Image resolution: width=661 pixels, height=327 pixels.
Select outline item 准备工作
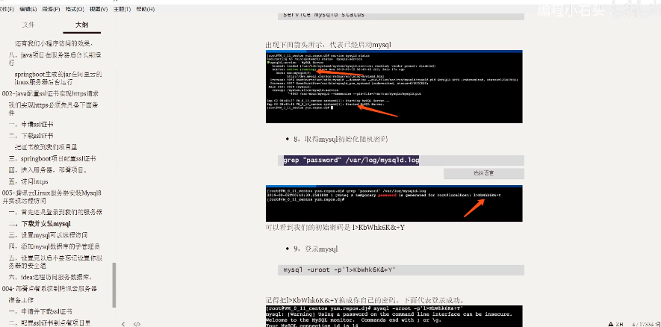(21, 300)
